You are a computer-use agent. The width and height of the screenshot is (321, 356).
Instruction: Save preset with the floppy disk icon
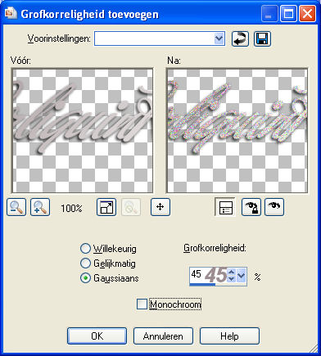coord(262,38)
